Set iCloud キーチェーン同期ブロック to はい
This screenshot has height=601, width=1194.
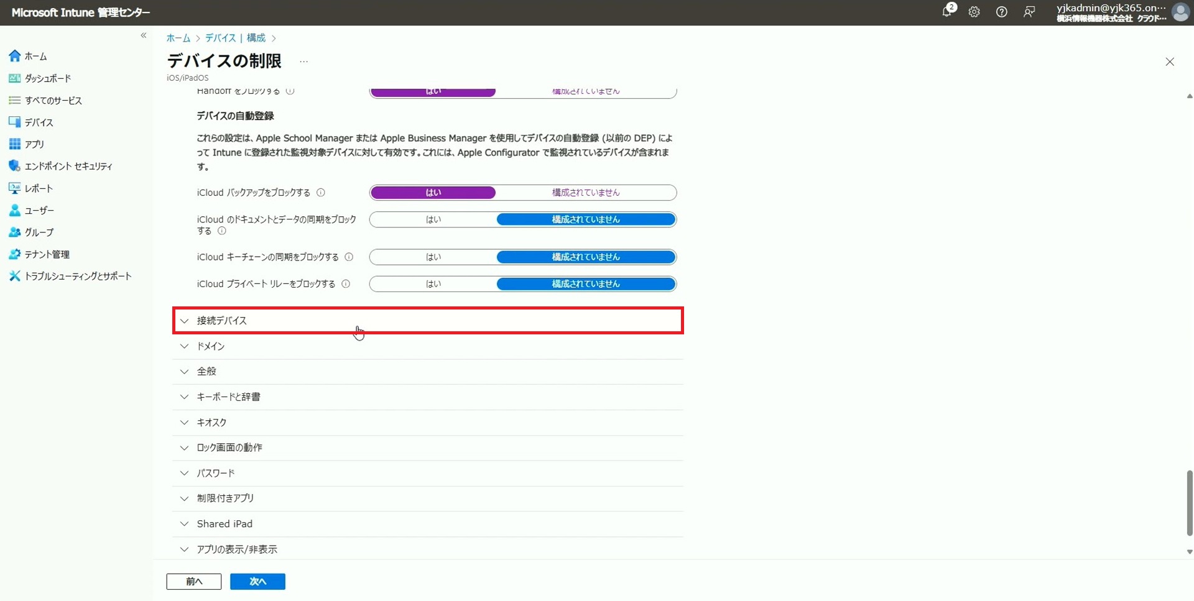pos(433,257)
